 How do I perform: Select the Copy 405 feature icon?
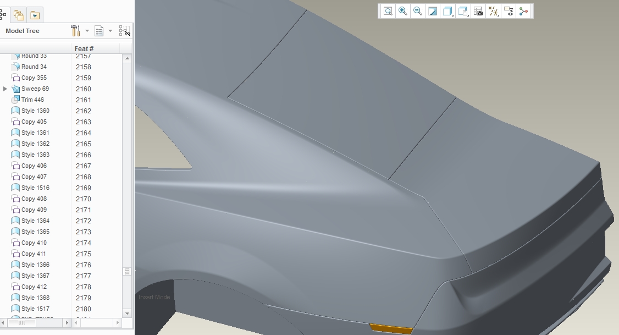tap(15, 122)
